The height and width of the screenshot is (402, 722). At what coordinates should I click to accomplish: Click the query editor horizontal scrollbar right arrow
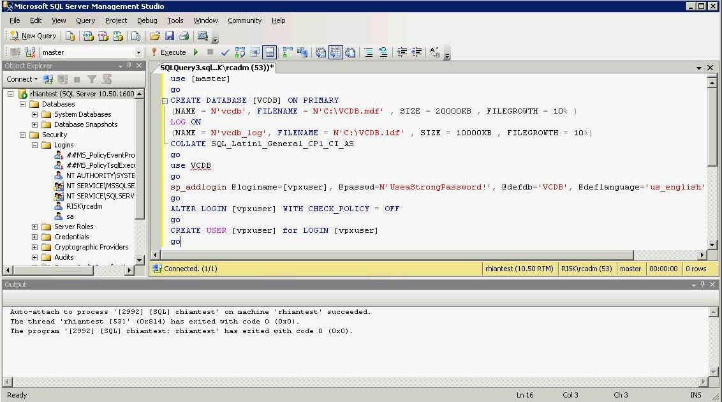[702, 255]
